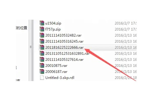152x101 pixels.
Task: Click the Untitled-3.skp.rdl blank file icon
Action: [x=42, y=78]
